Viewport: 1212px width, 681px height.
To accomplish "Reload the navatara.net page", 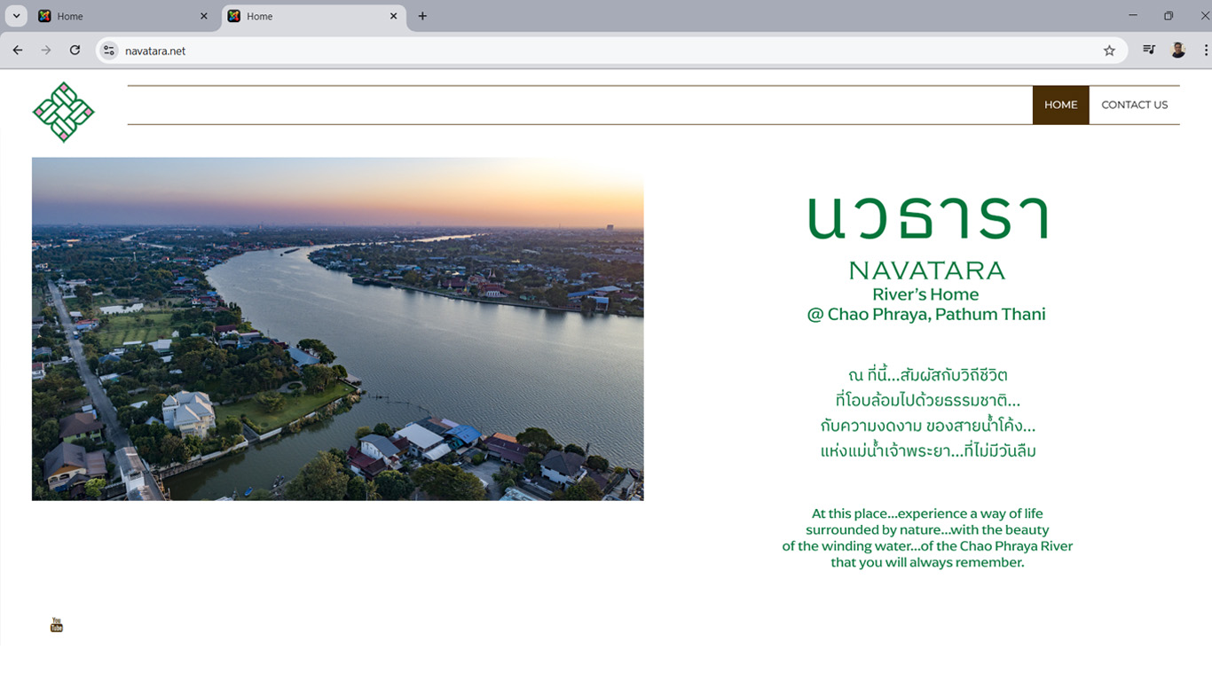I will click(x=75, y=51).
